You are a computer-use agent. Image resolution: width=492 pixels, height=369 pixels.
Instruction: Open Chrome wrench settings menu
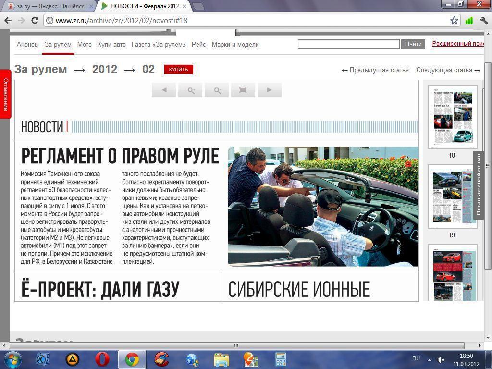point(483,20)
